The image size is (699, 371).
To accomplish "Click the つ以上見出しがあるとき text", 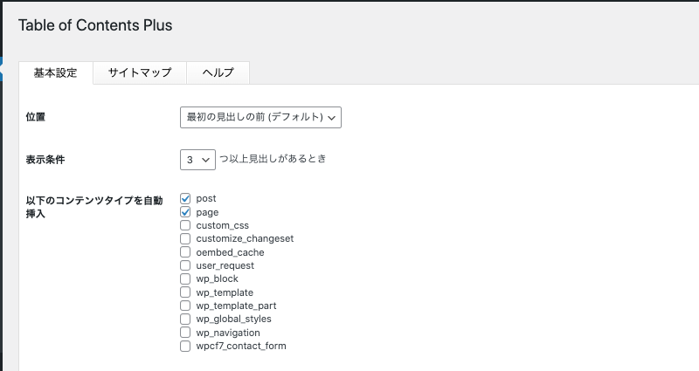I will coord(273,159).
